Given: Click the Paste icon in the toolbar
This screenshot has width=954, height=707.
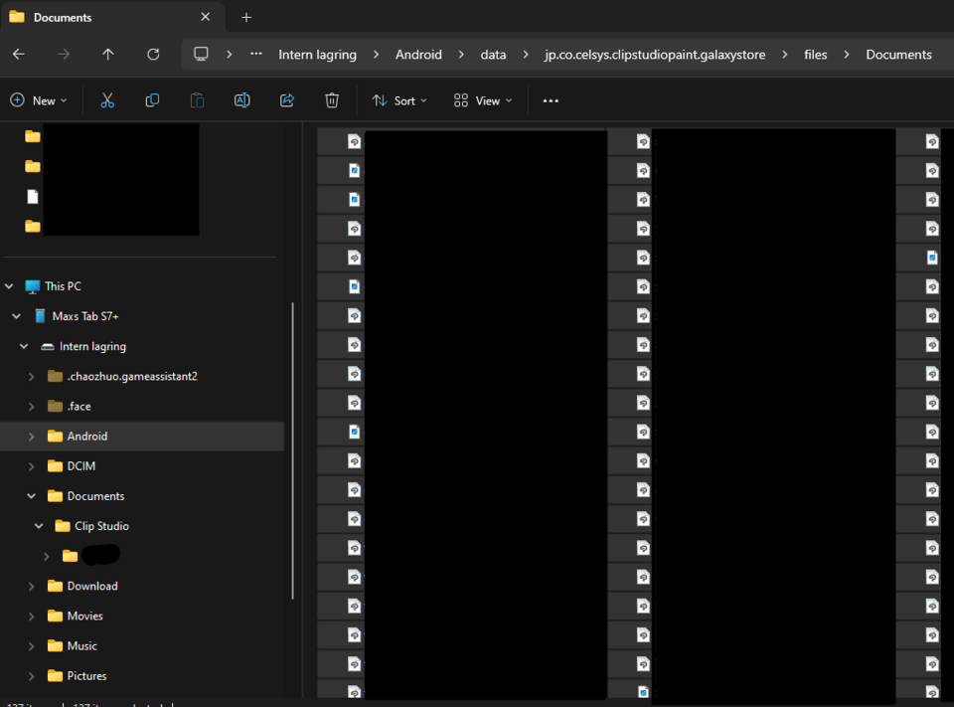Looking at the screenshot, I should 197,99.
